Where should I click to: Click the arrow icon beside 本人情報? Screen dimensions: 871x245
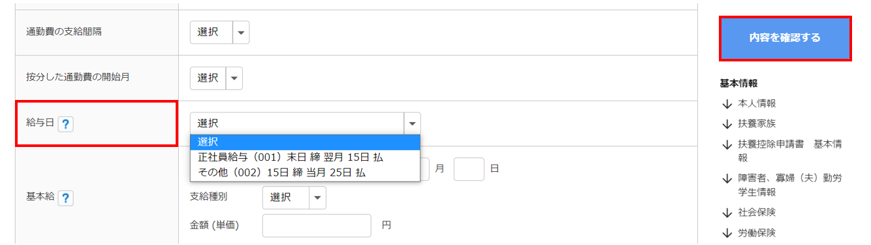(x=726, y=103)
